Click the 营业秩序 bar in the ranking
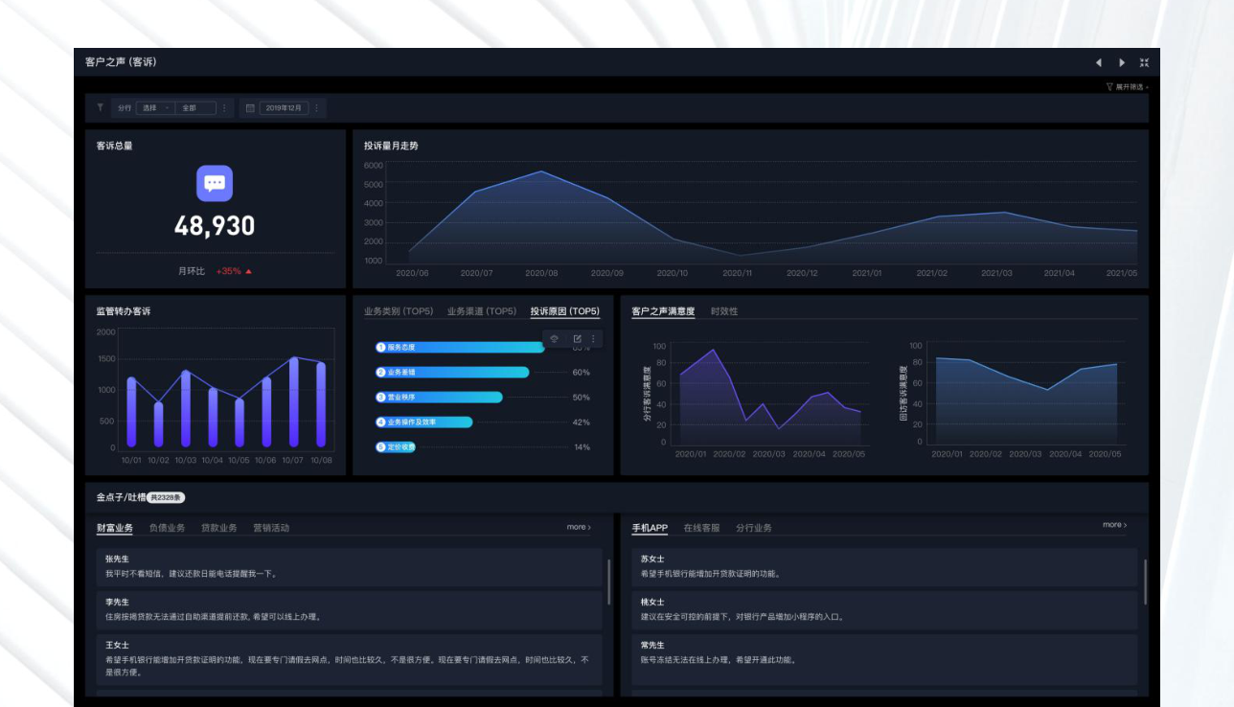 tap(439, 398)
